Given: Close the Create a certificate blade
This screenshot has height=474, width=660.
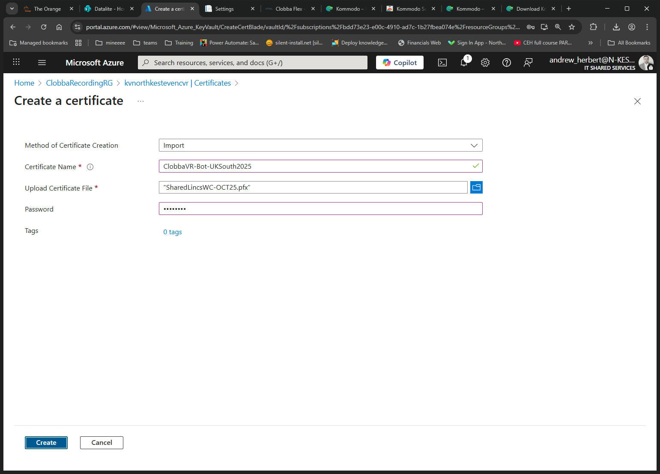Looking at the screenshot, I should pos(637,101).
